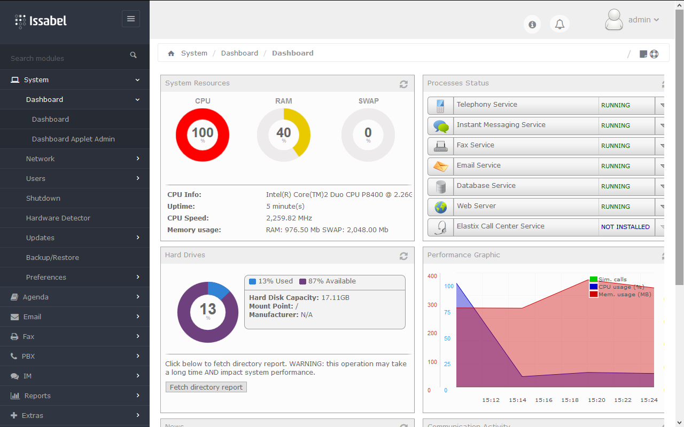684x427 pixels.
Task: Open Web Server actions dropdown arrow
Action: pyautogui.click(x=660, y=207)
